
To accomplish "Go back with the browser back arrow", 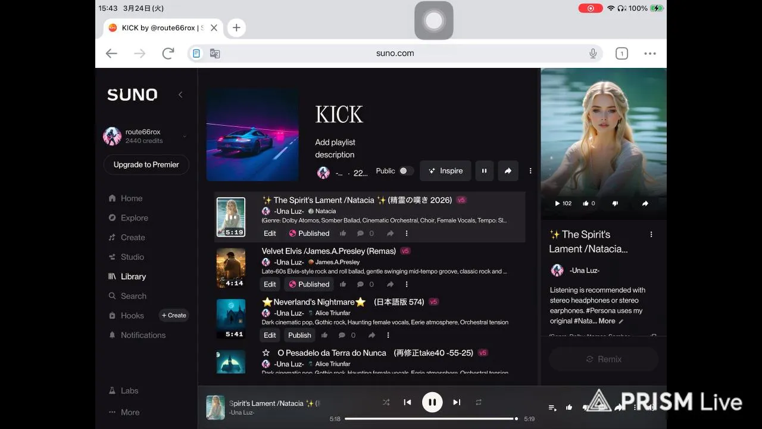I will (111, 54).
